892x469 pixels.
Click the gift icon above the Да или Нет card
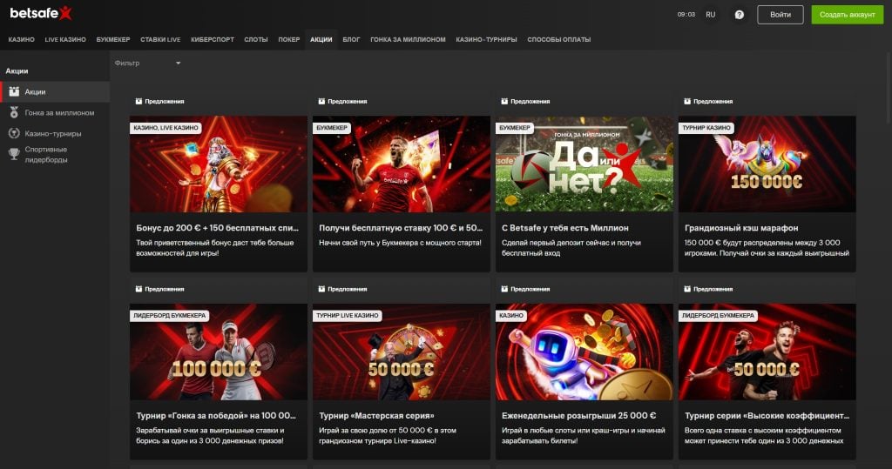(x=504, y=101)
